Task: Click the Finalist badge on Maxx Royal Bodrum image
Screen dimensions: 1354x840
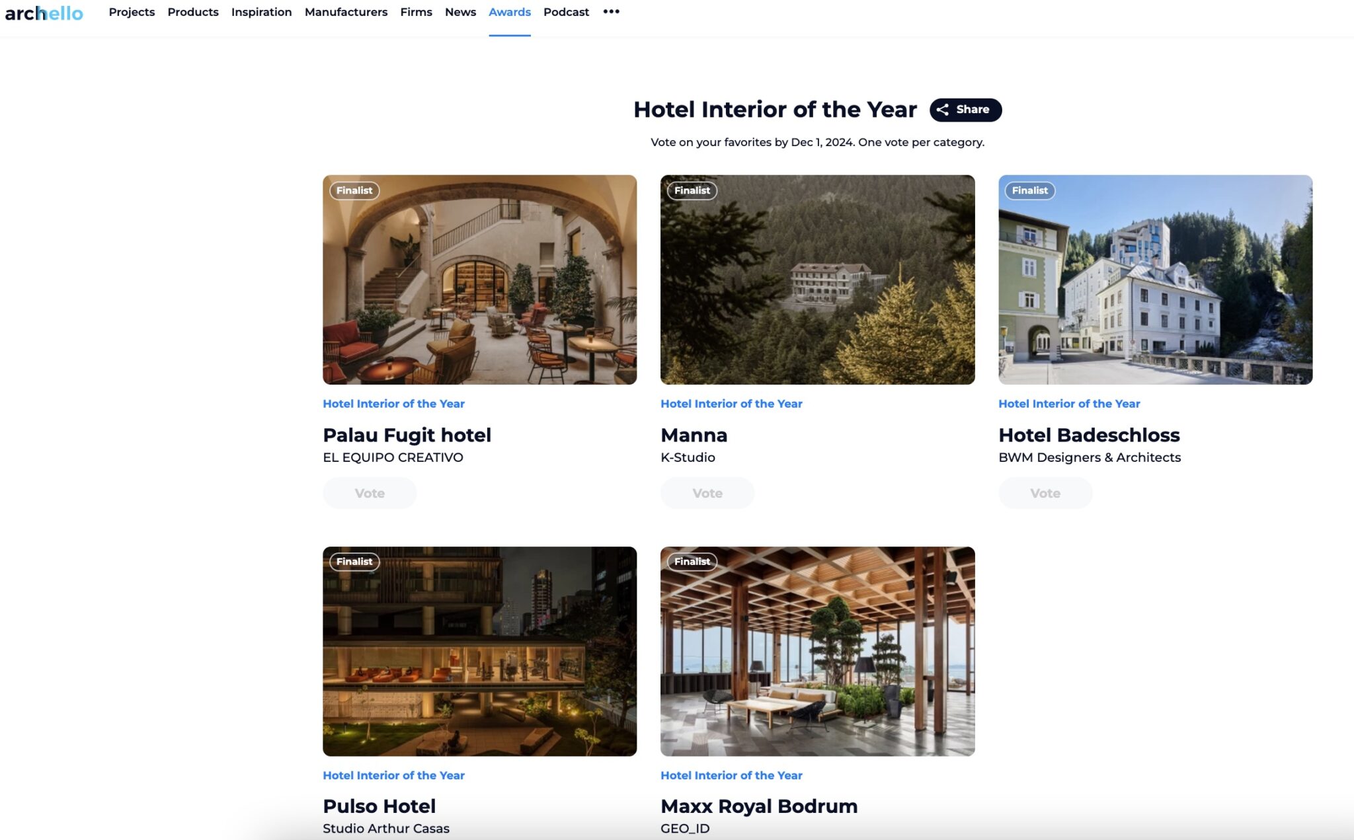Action: pos(692,562)
